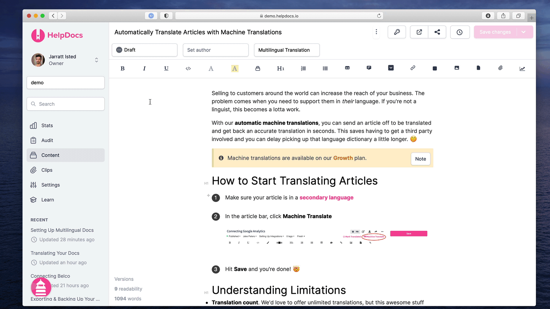Insert an image using the picture icon

point(456,68)
